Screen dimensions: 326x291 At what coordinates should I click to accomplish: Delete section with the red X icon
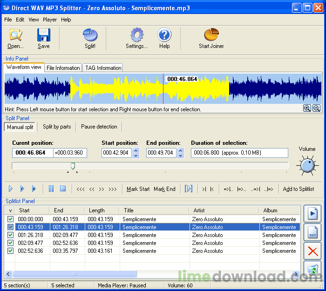click(x=312, y=251)
